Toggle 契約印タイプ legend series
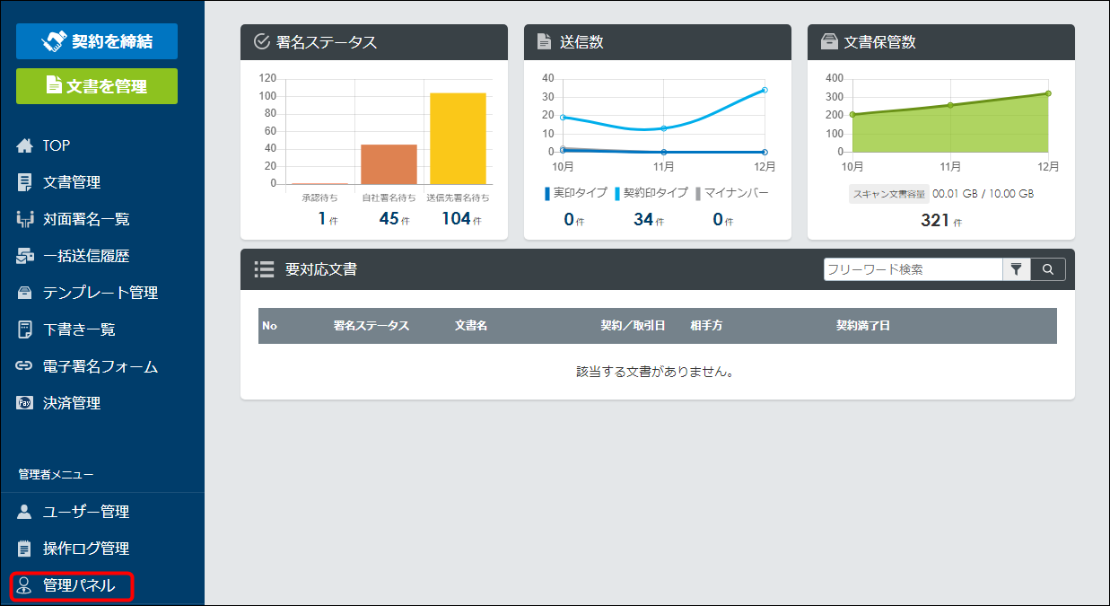Screen dimensions: 1110x606 pyautogui.click(x=651, y=193)
